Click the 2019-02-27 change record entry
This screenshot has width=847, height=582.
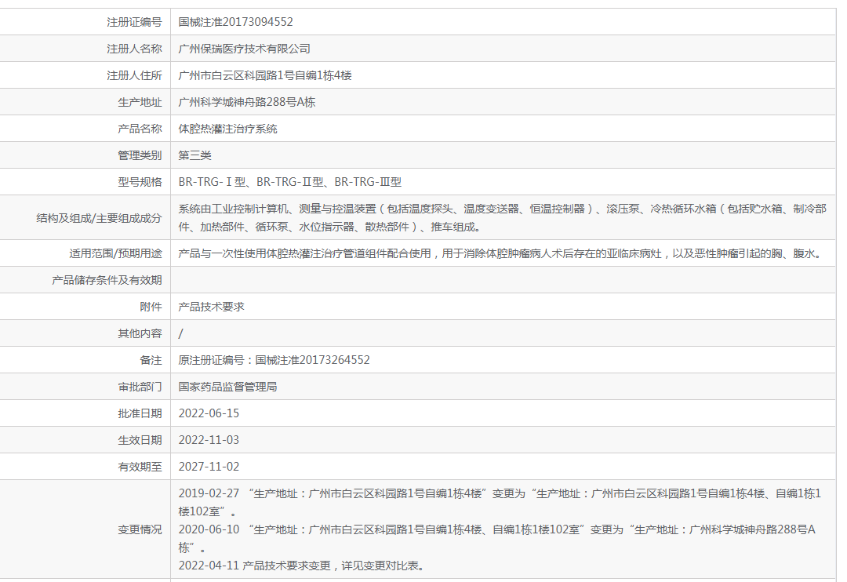coord(500,502)
